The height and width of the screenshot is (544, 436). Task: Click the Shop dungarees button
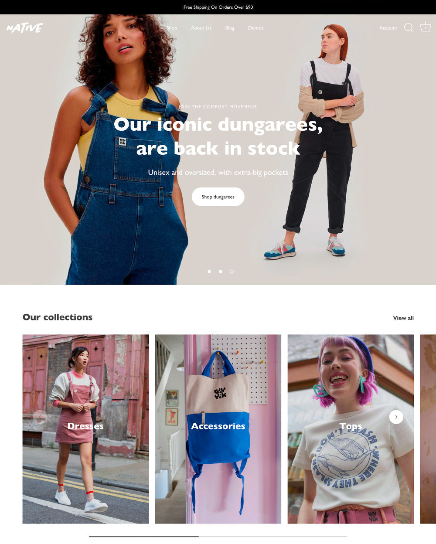pos(218,197)
